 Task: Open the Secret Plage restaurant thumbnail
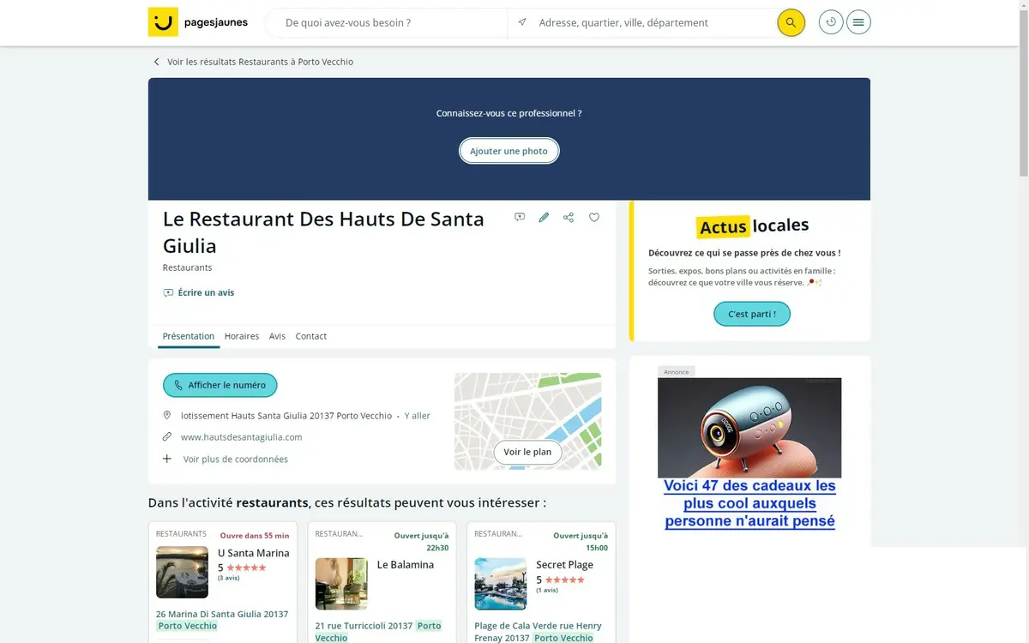pos(501,584)
